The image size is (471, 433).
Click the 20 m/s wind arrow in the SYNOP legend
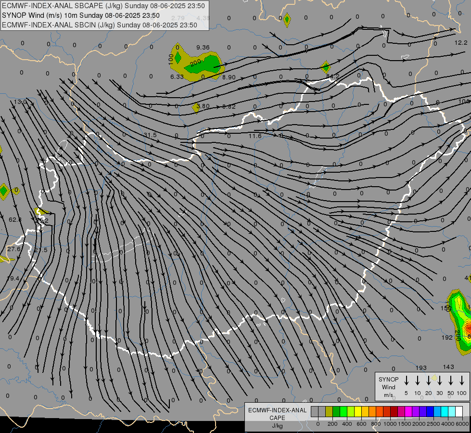click(x=428, y=381)
